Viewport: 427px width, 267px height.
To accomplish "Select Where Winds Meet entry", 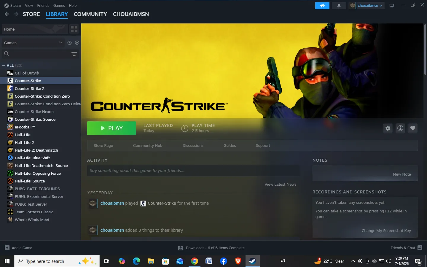I will click(40, 220).
